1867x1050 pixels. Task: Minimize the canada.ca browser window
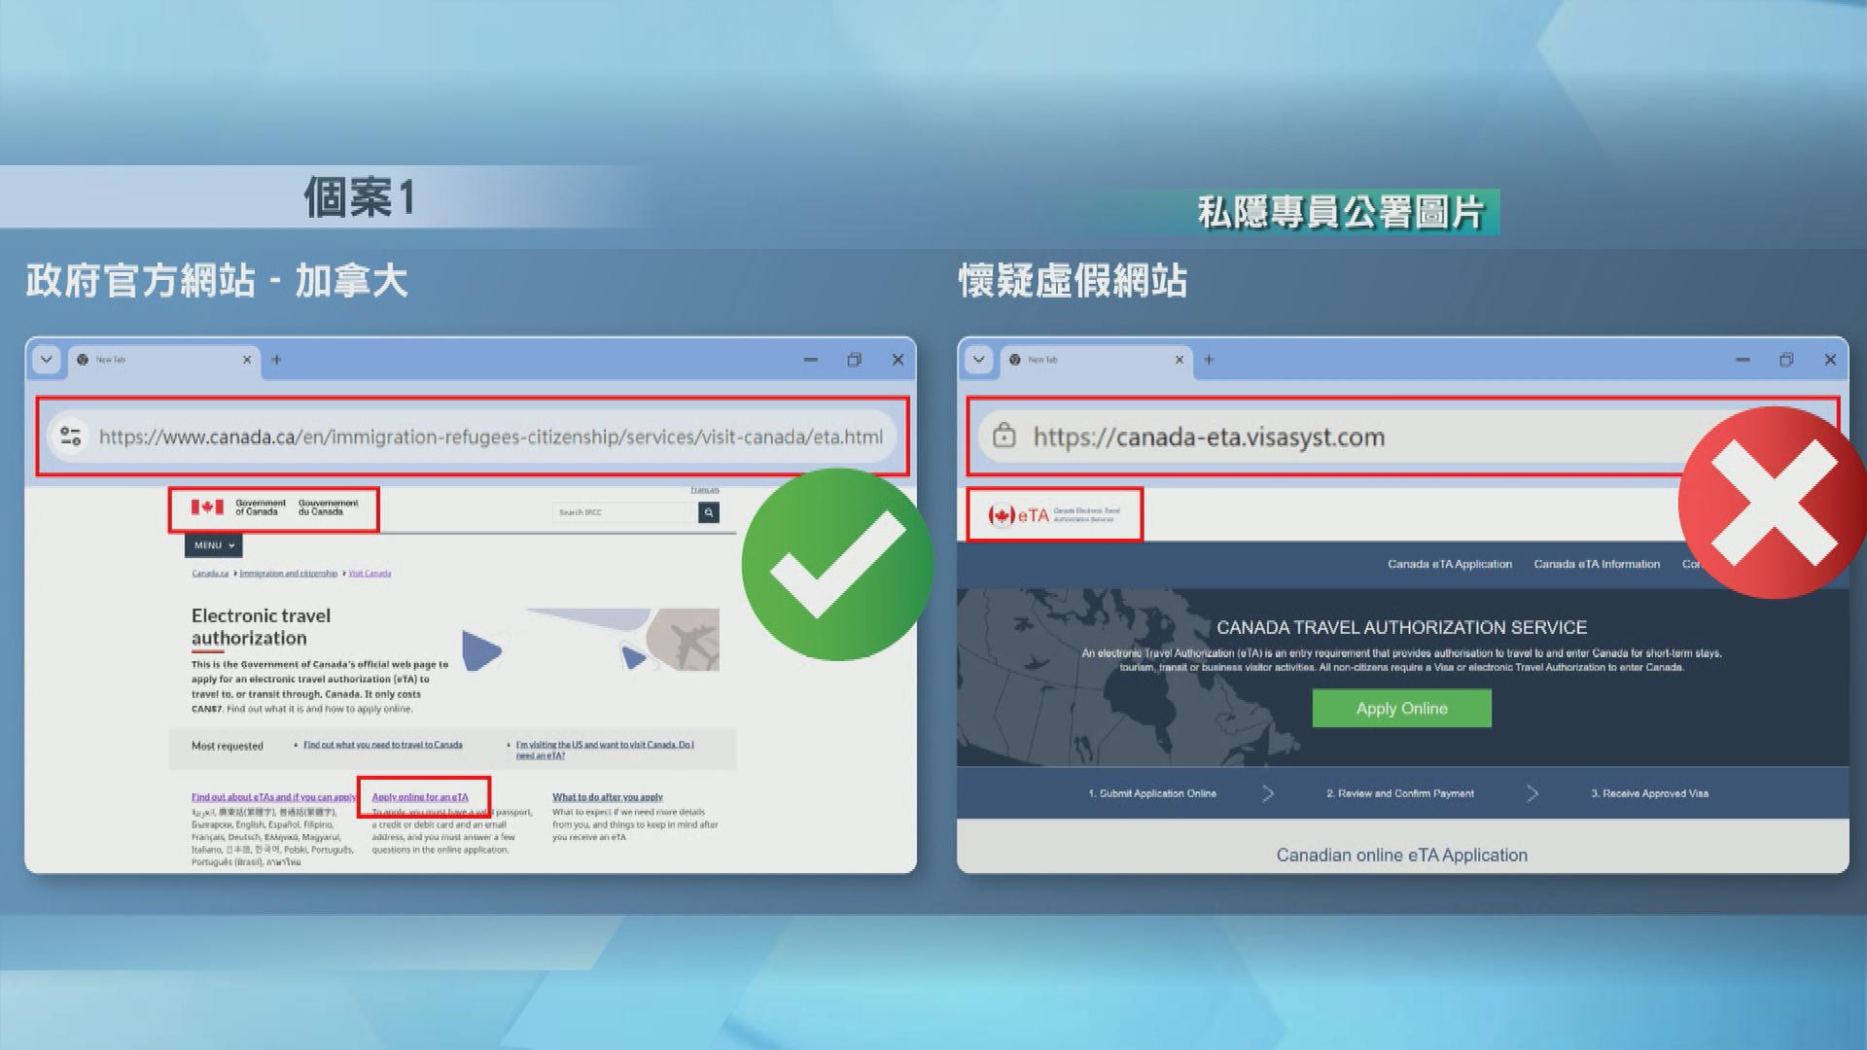click(x=810, y=360)
